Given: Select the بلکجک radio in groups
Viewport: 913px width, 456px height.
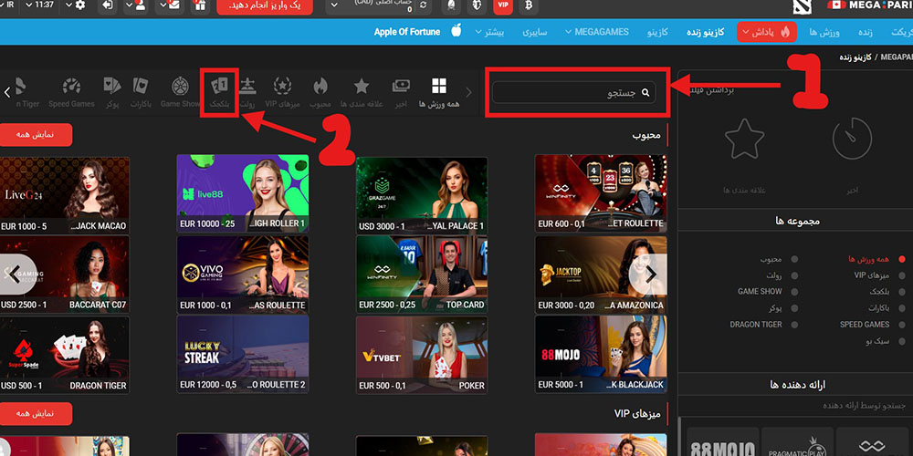Looking at the screenshot, I should pos(902,292).
